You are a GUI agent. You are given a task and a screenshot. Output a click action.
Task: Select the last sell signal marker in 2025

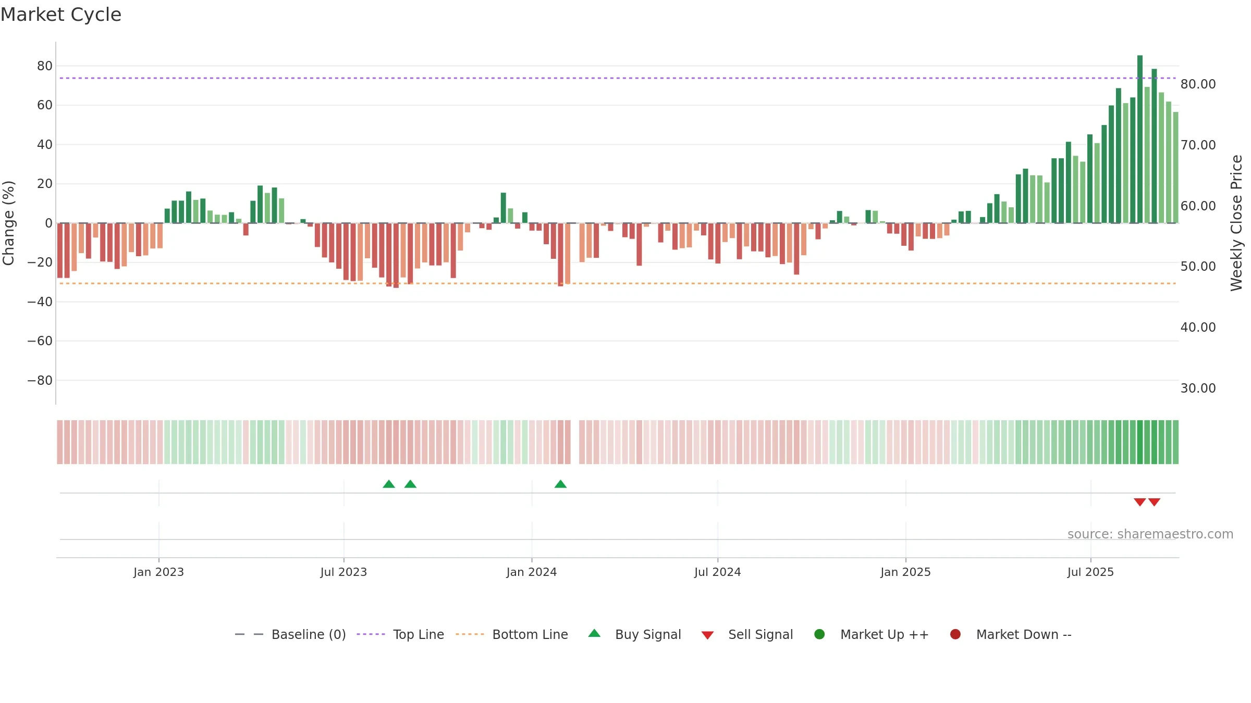1154,502
